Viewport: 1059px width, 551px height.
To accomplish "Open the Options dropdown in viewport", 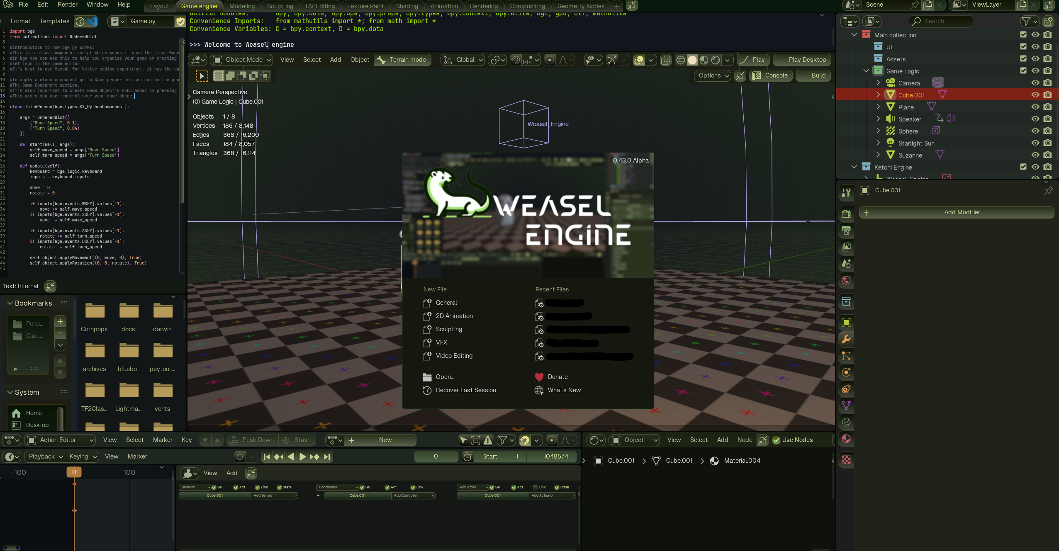I will click(x=712, y=75).
